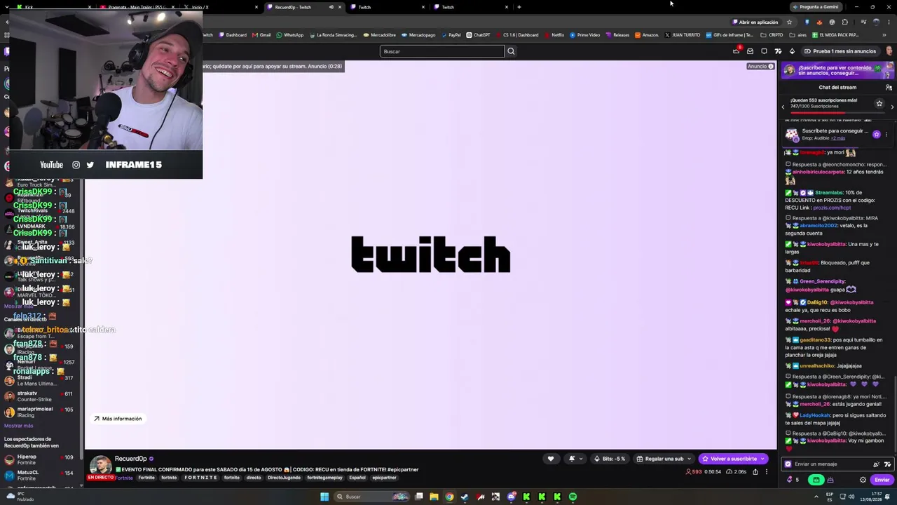Show the previous goal with left arrow
Viewport: 897px width, 505px height.
[x=783, y=107]
